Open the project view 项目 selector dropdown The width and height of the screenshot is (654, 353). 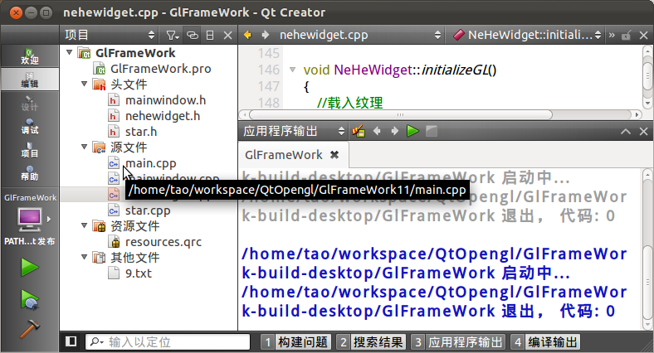(x=110, y=35)
